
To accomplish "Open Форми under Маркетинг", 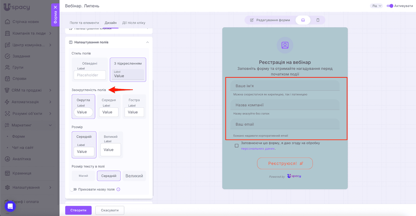I will tap(18, 136).
